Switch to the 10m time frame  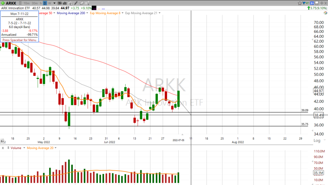pos(26,3)
